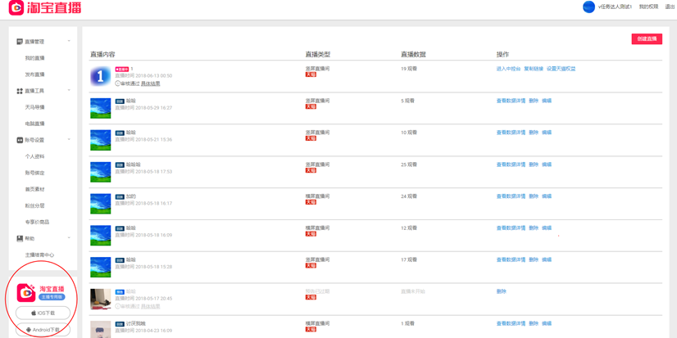Click 删除 in the expired 预告 row

tap(502, 292)
